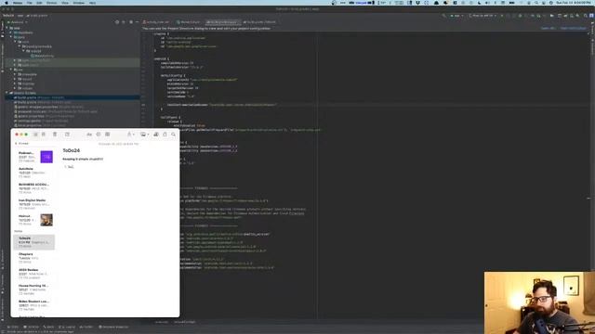Open the device selector dropdown
The height and width of the screenshot is (334, 595).
click(483, 16)
